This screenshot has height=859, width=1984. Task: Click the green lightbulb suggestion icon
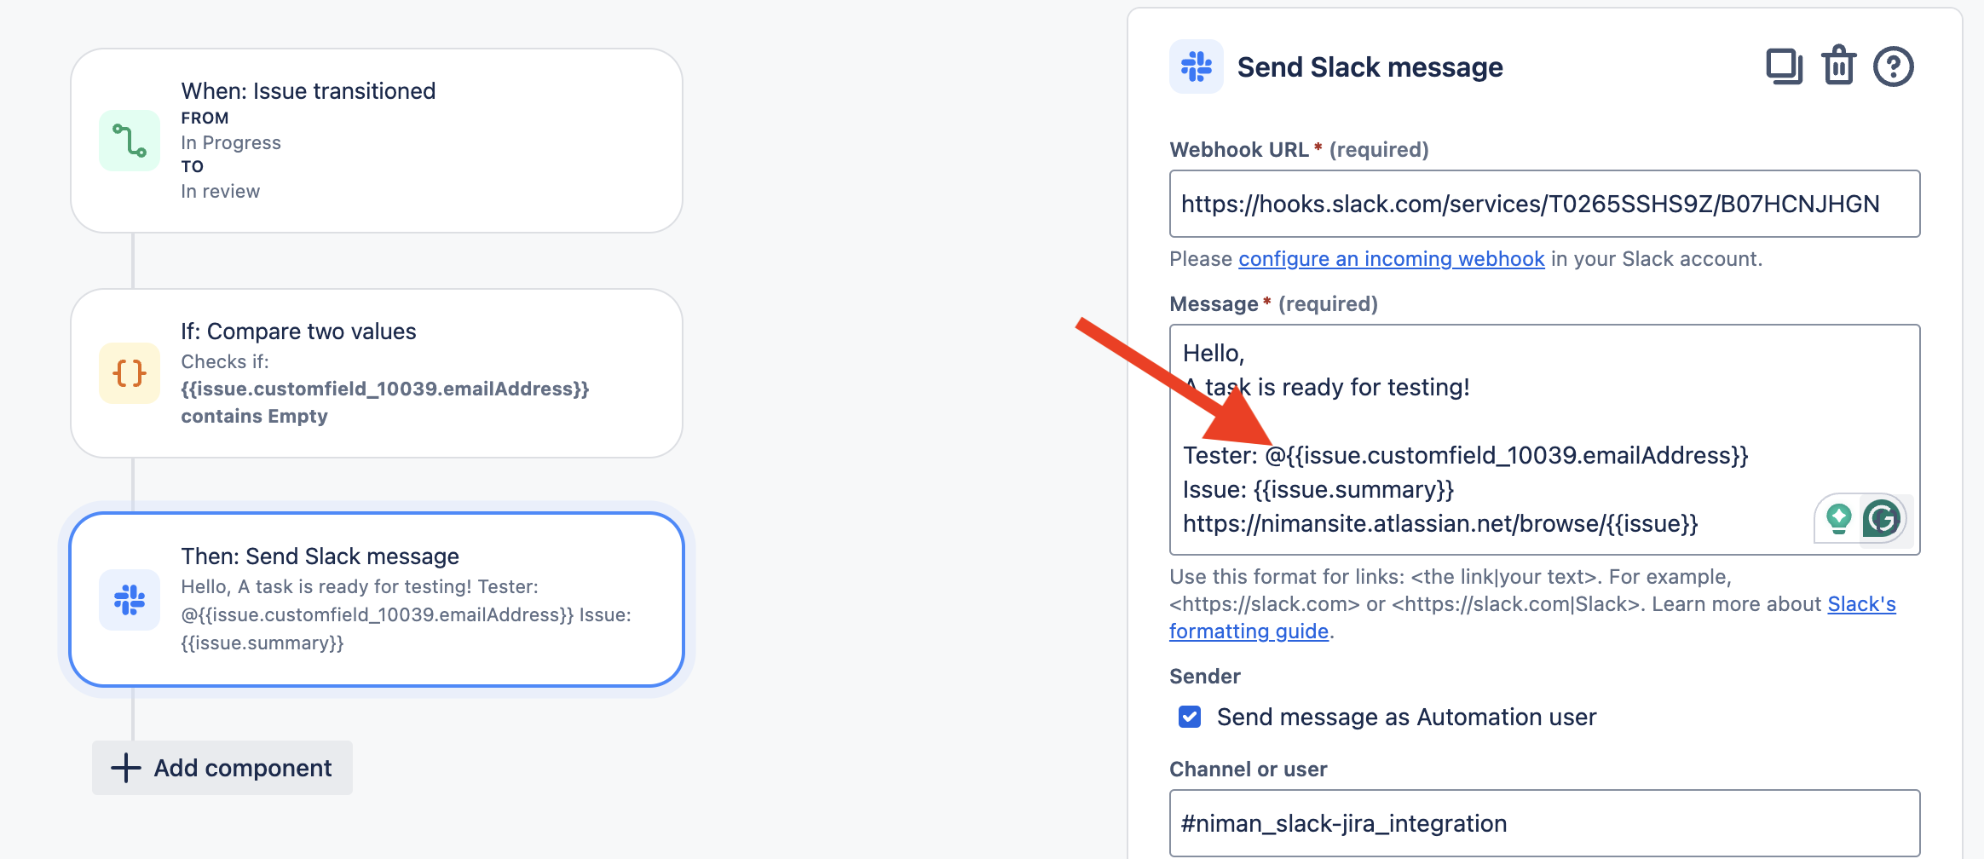pos(1838,518)
